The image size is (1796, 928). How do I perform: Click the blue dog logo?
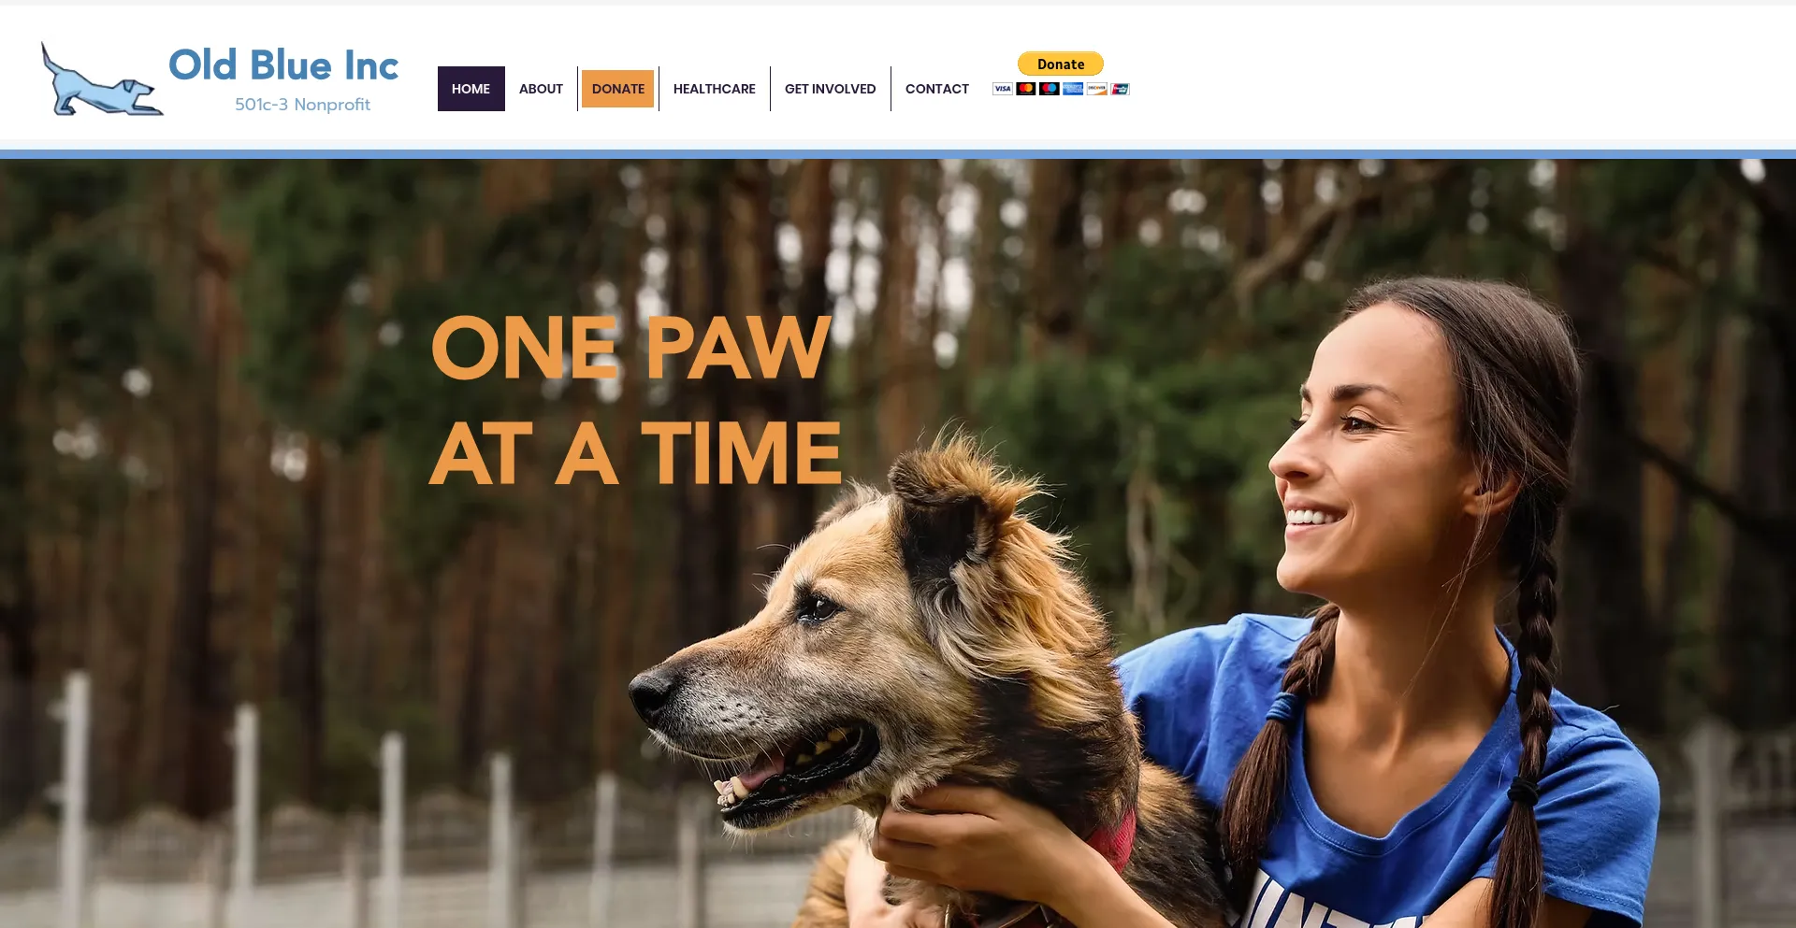[102, 79]
